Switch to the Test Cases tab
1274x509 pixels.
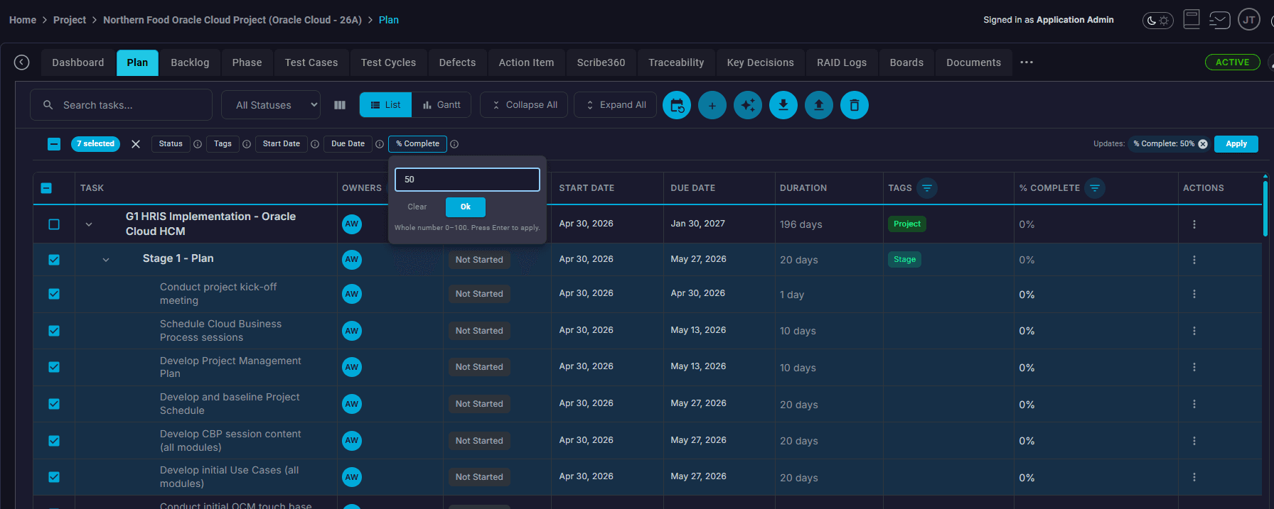tap(311, 62)
